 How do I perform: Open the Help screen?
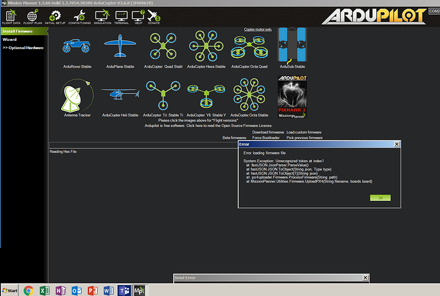[138, 17]
